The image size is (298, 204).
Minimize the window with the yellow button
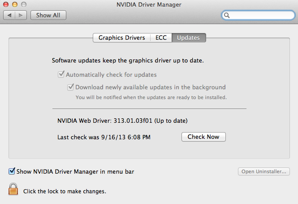tap(15, 4)
